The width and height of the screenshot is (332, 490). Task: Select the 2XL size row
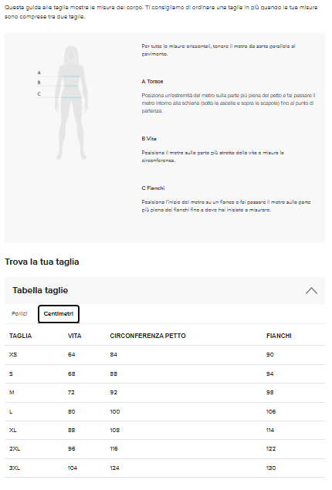[164, 449]
